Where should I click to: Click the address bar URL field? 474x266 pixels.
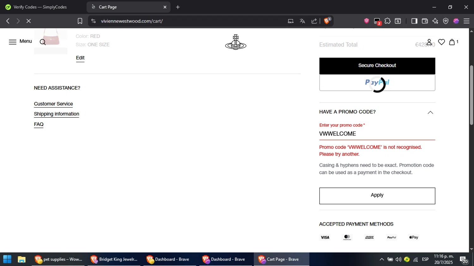tap(190, 21)
